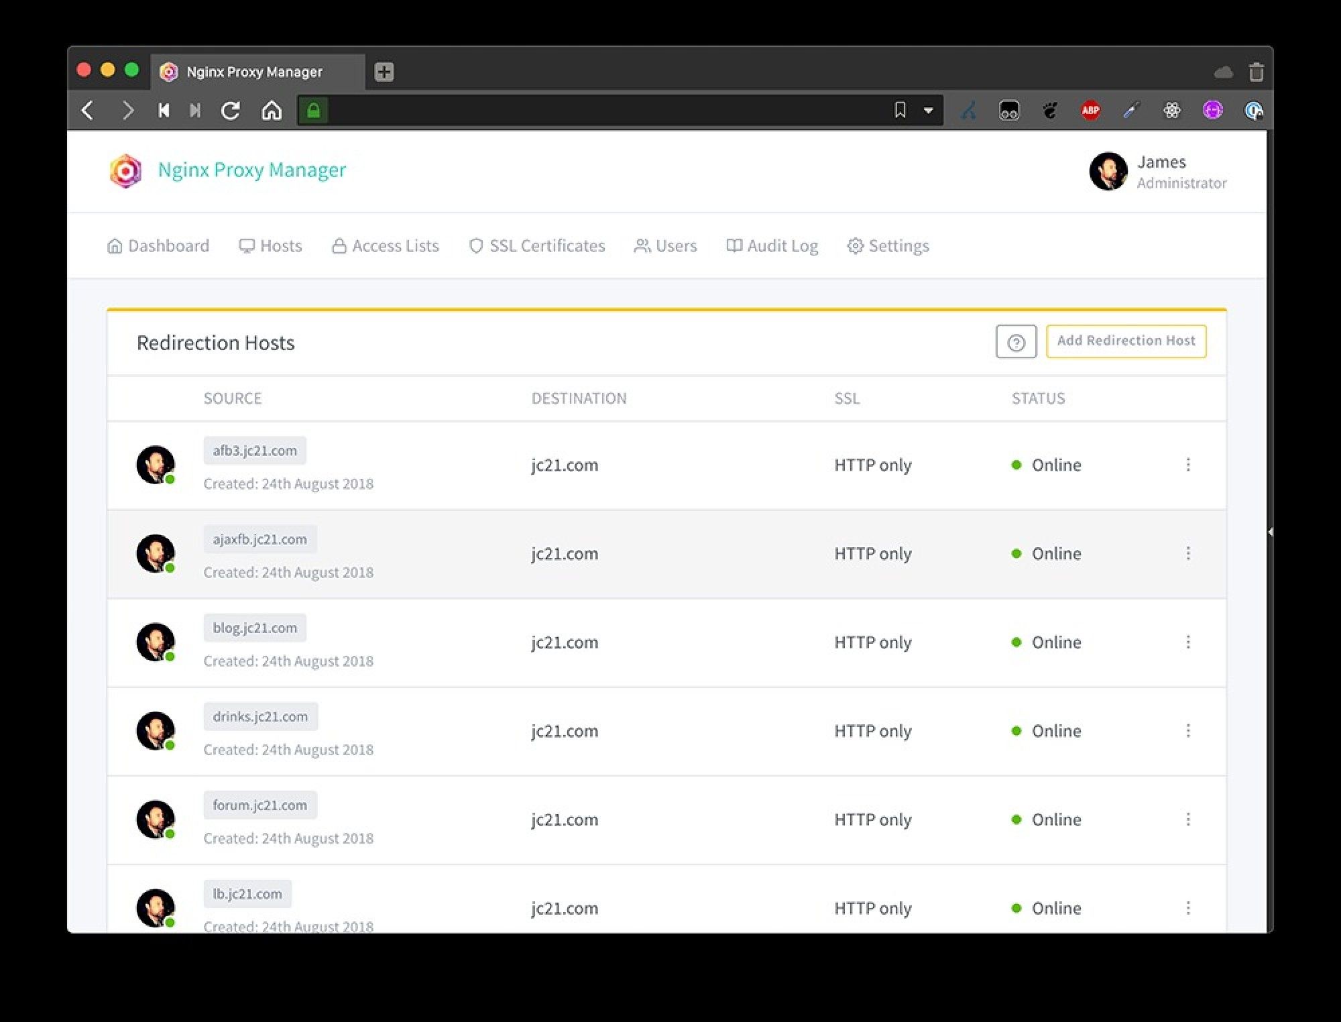
Task: Open the actions menu for afb3.jc21.com
Action: 1187,465
